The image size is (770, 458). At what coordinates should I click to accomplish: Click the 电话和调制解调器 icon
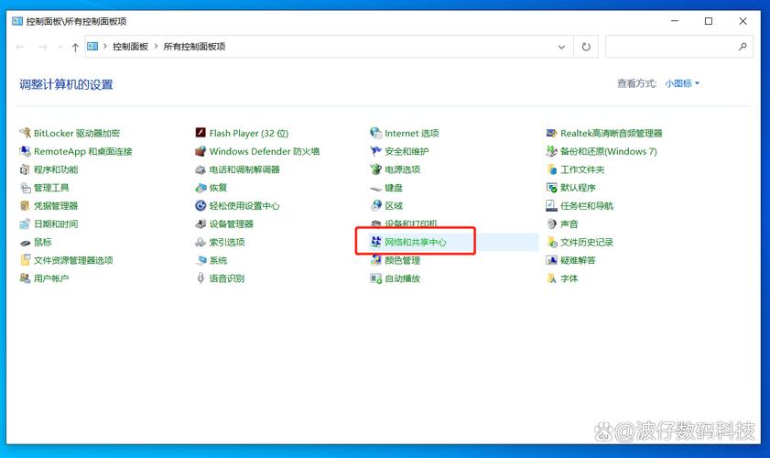click(x=201, y=169)
